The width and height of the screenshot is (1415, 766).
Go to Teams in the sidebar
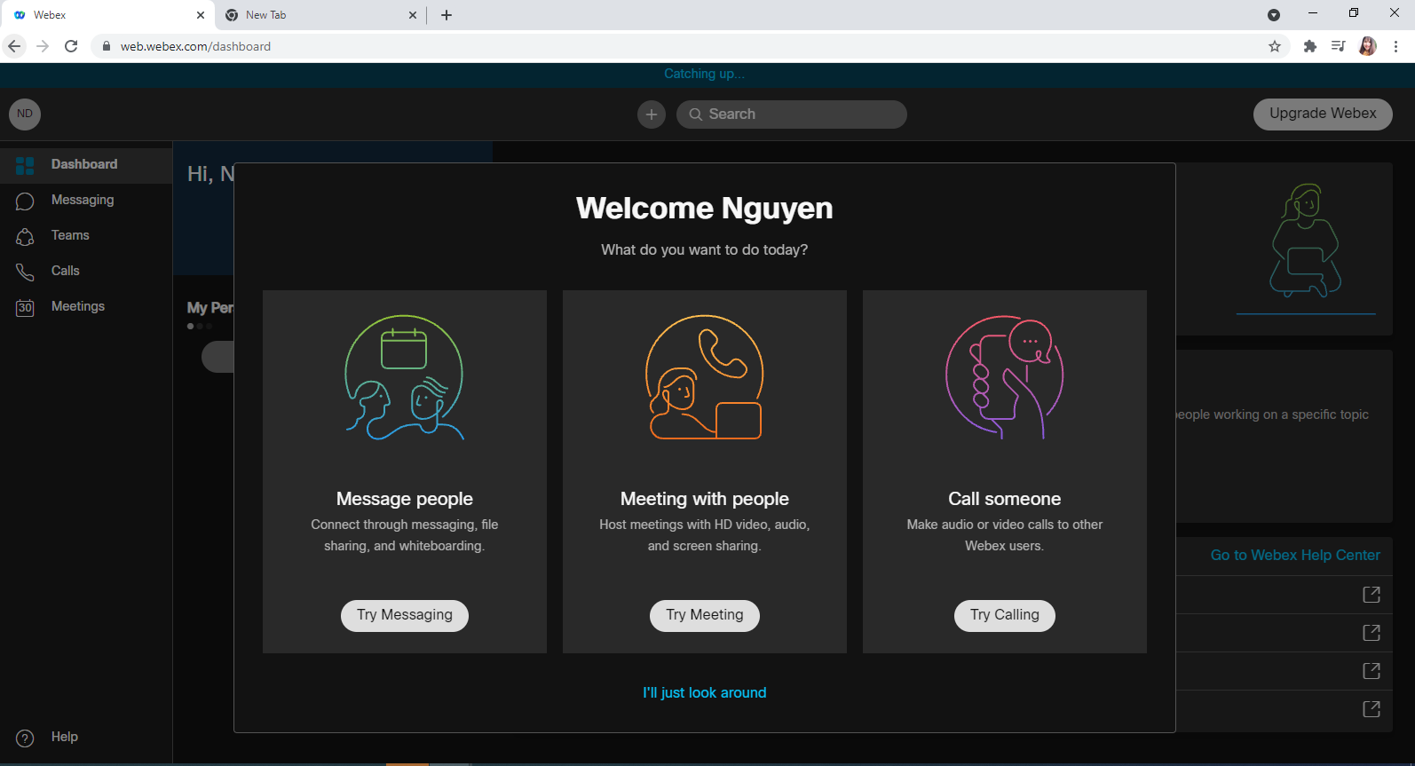pos(86,236)
